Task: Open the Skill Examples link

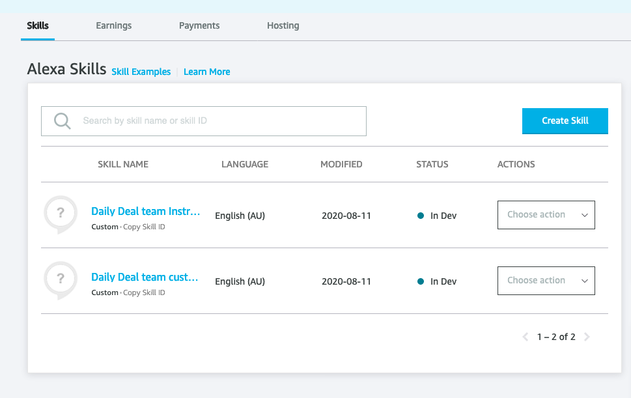Action: 141,72
